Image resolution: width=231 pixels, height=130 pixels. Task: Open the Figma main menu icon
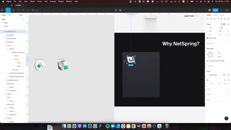pyautogui.click(x=2, y=10)
